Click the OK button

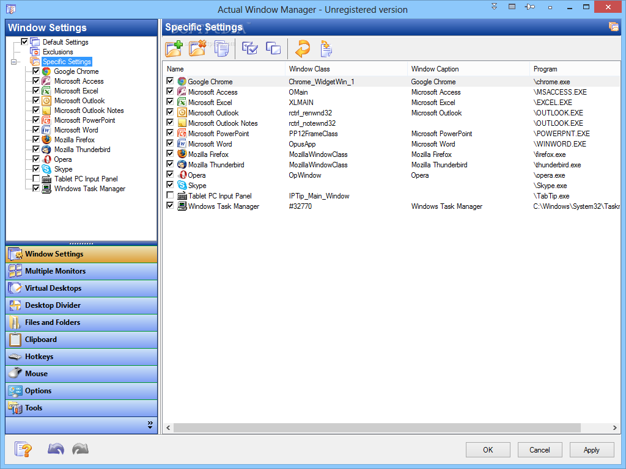[x=488, y=450]
